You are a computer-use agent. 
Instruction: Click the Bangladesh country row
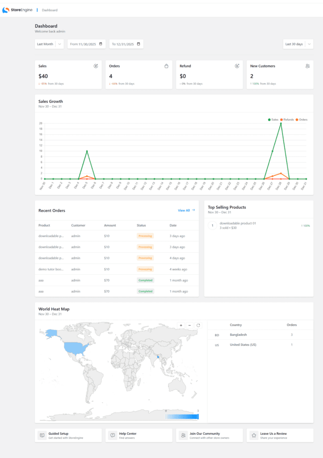point(260,335)
